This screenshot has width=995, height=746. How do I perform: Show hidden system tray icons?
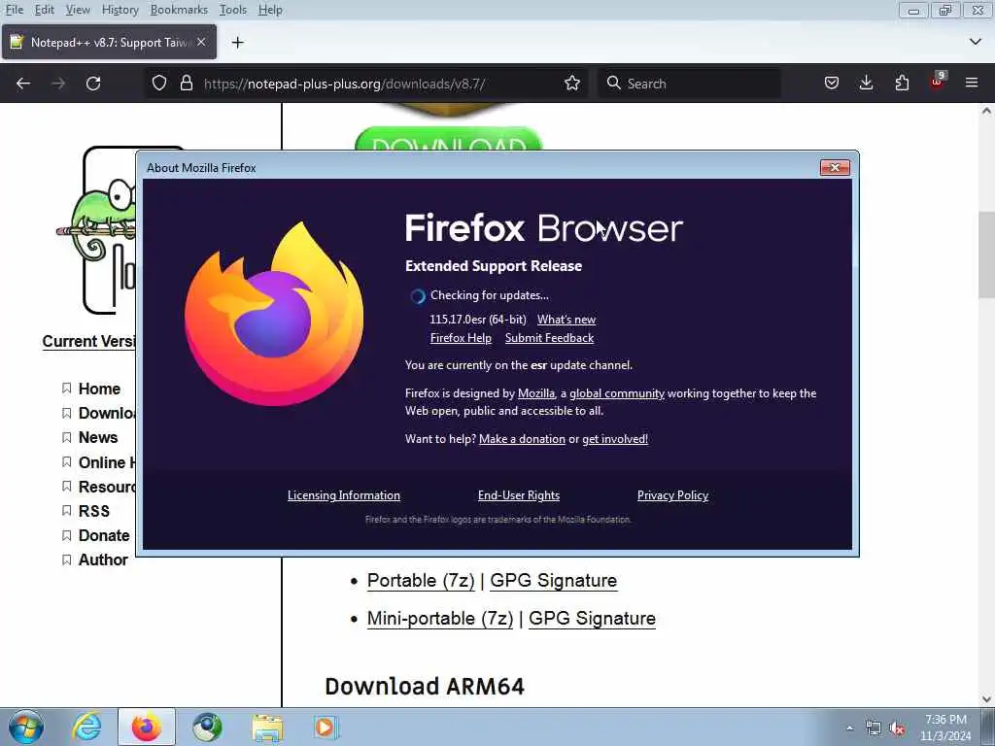tap(849, 728)
